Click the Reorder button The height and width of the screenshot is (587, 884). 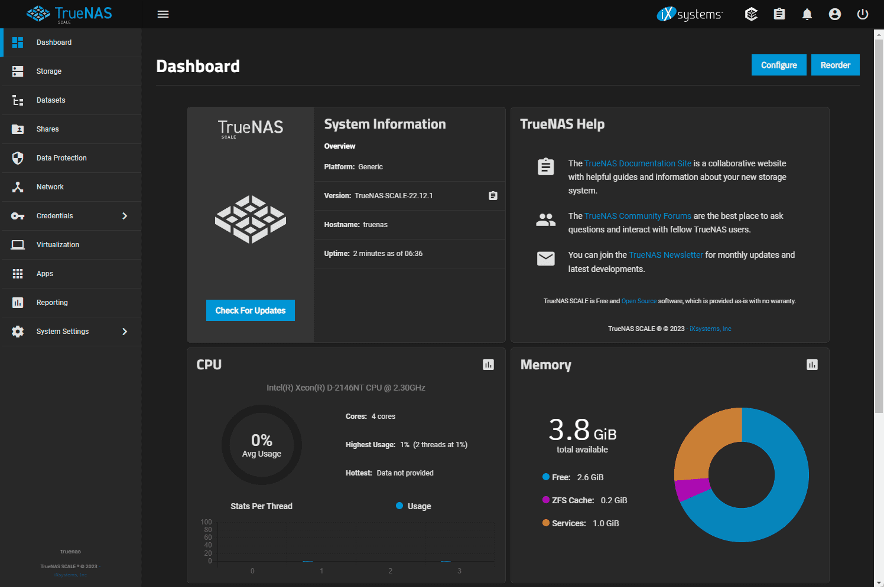click(836, 65)
